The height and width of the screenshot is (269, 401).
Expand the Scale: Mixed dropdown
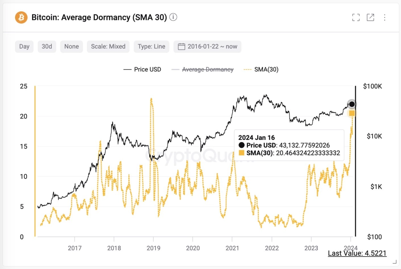point(108,46)
